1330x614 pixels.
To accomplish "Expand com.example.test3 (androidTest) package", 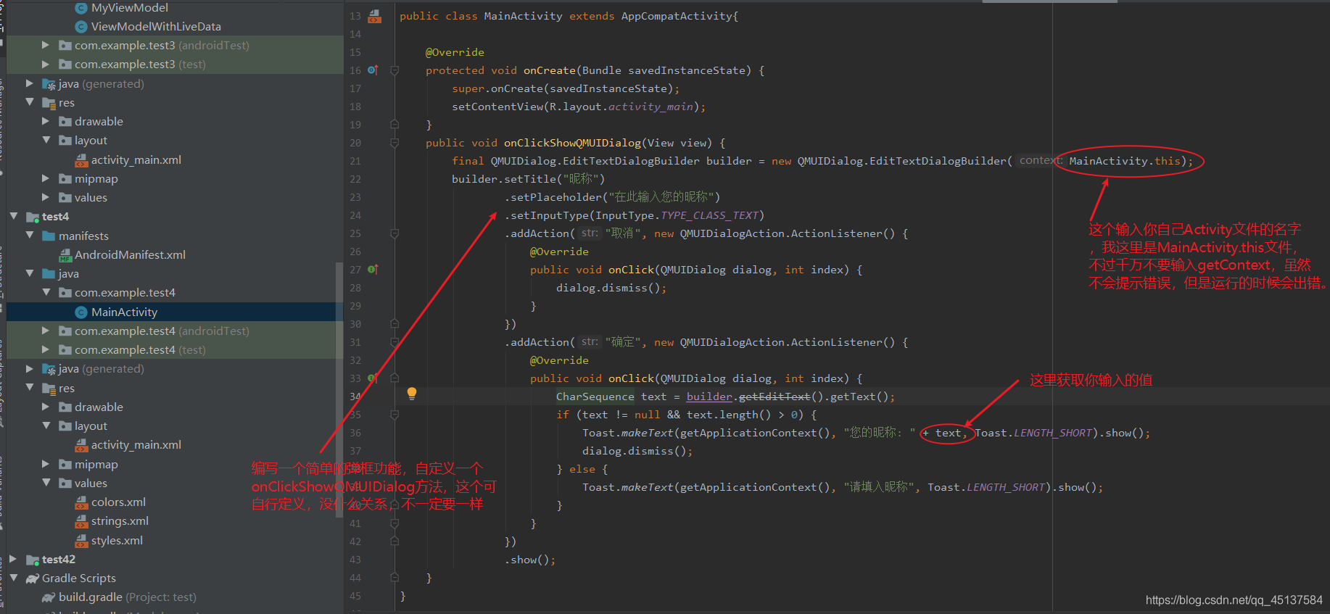I will tap(46, 45).
